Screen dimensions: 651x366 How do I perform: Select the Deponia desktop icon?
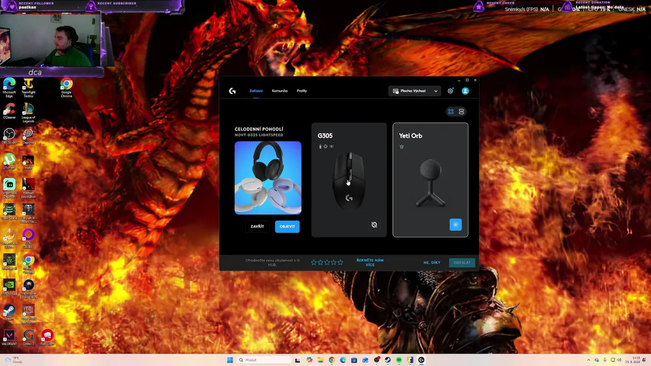tap(28, 136)
